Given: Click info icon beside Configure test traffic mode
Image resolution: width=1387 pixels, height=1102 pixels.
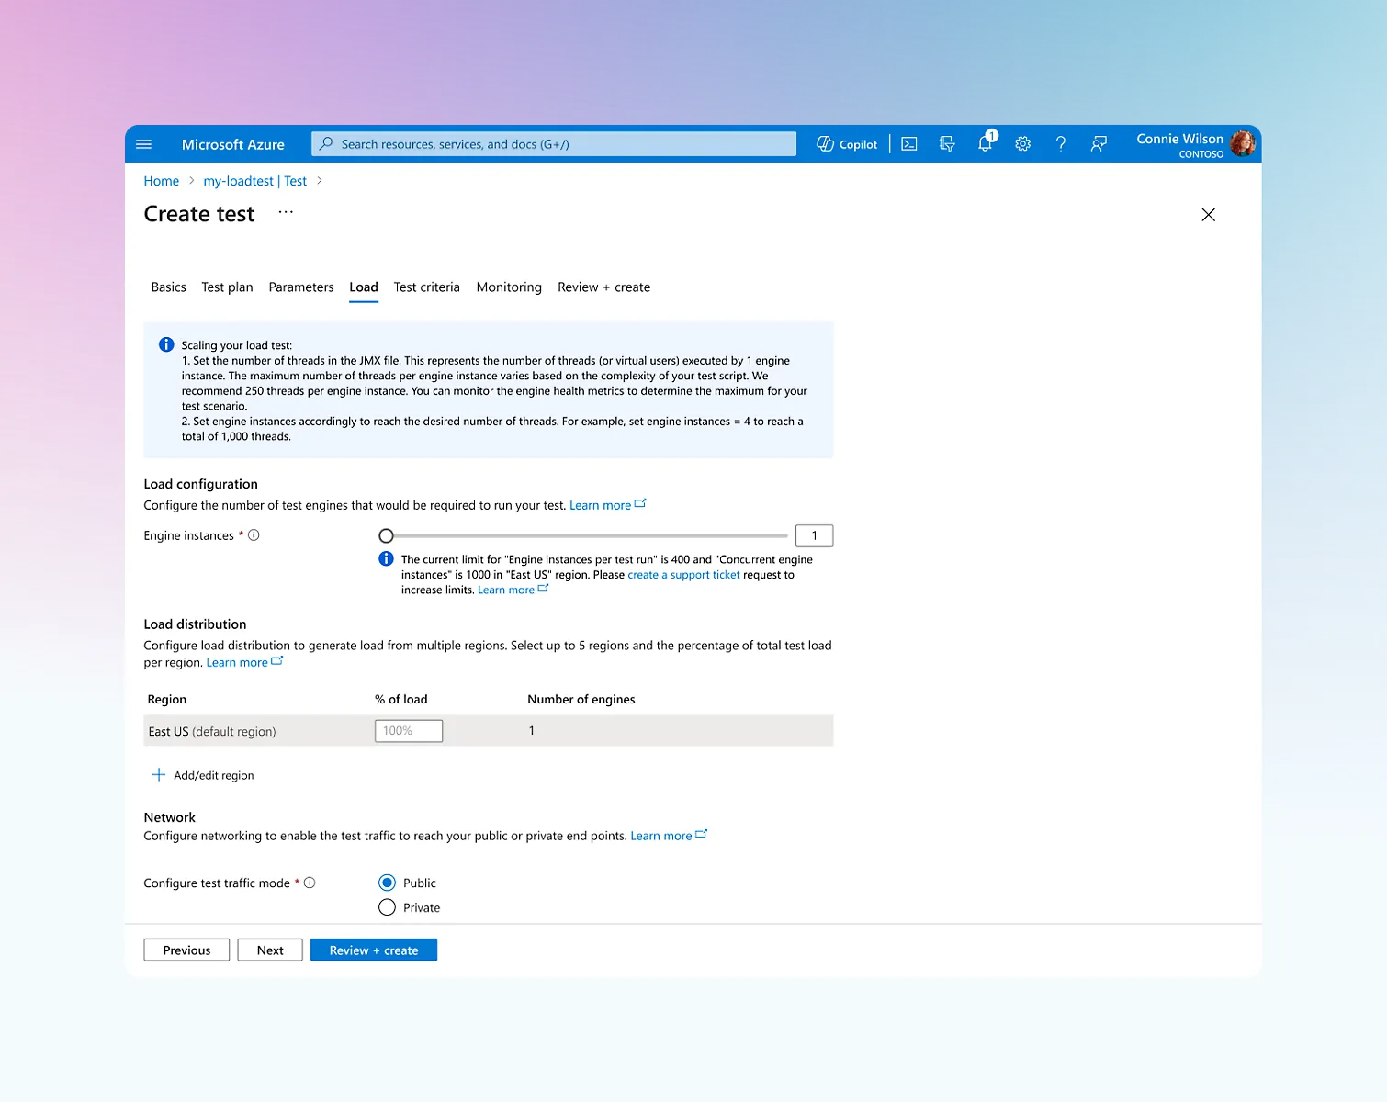Looking at the screenshot, I should (x=310, y=883).
